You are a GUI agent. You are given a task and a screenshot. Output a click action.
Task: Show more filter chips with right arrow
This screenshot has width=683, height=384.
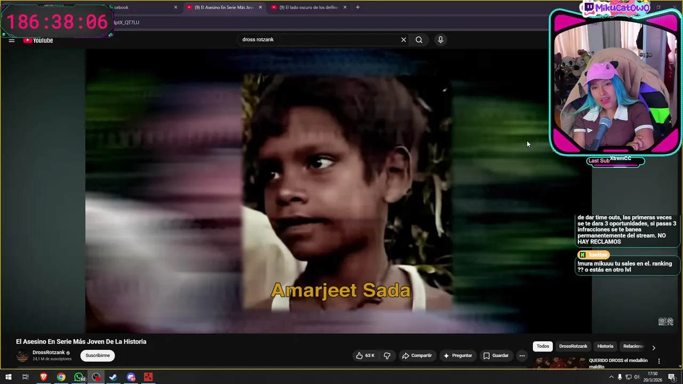click(x=654, y=348)
